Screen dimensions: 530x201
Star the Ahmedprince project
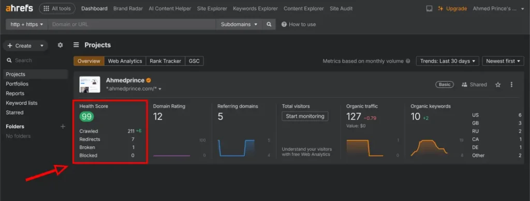[498, 85]
